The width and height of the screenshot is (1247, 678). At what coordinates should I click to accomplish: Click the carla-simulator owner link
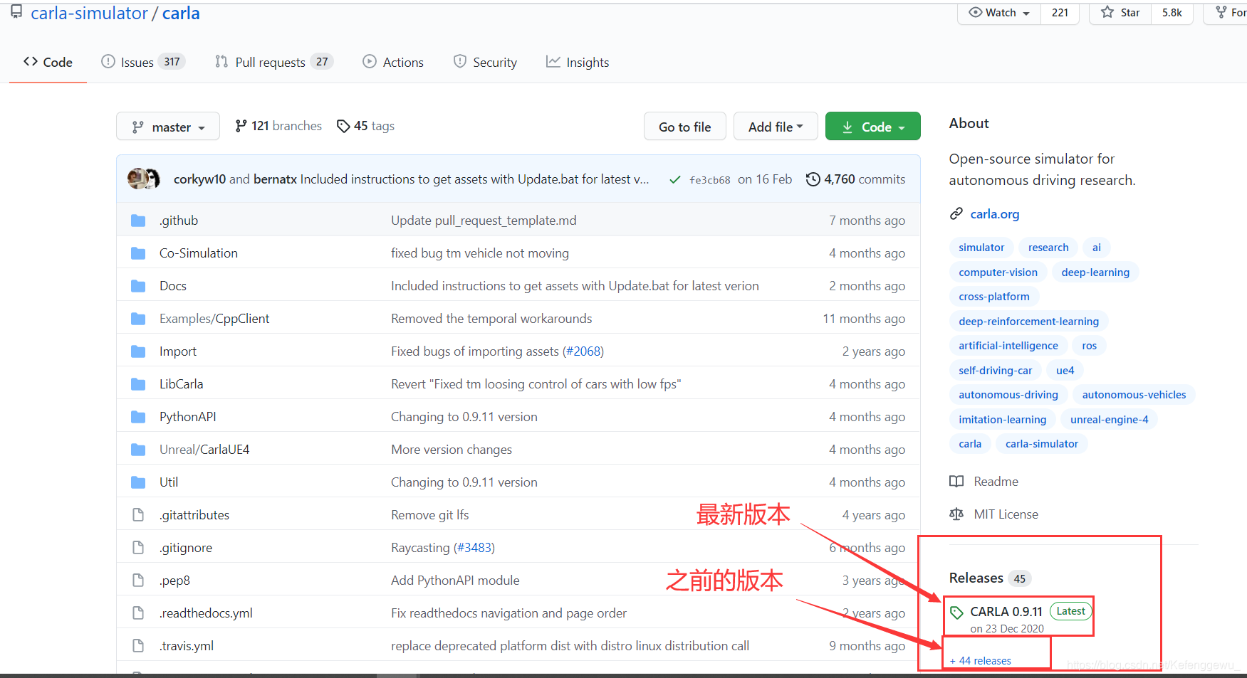tap(90, 13)
